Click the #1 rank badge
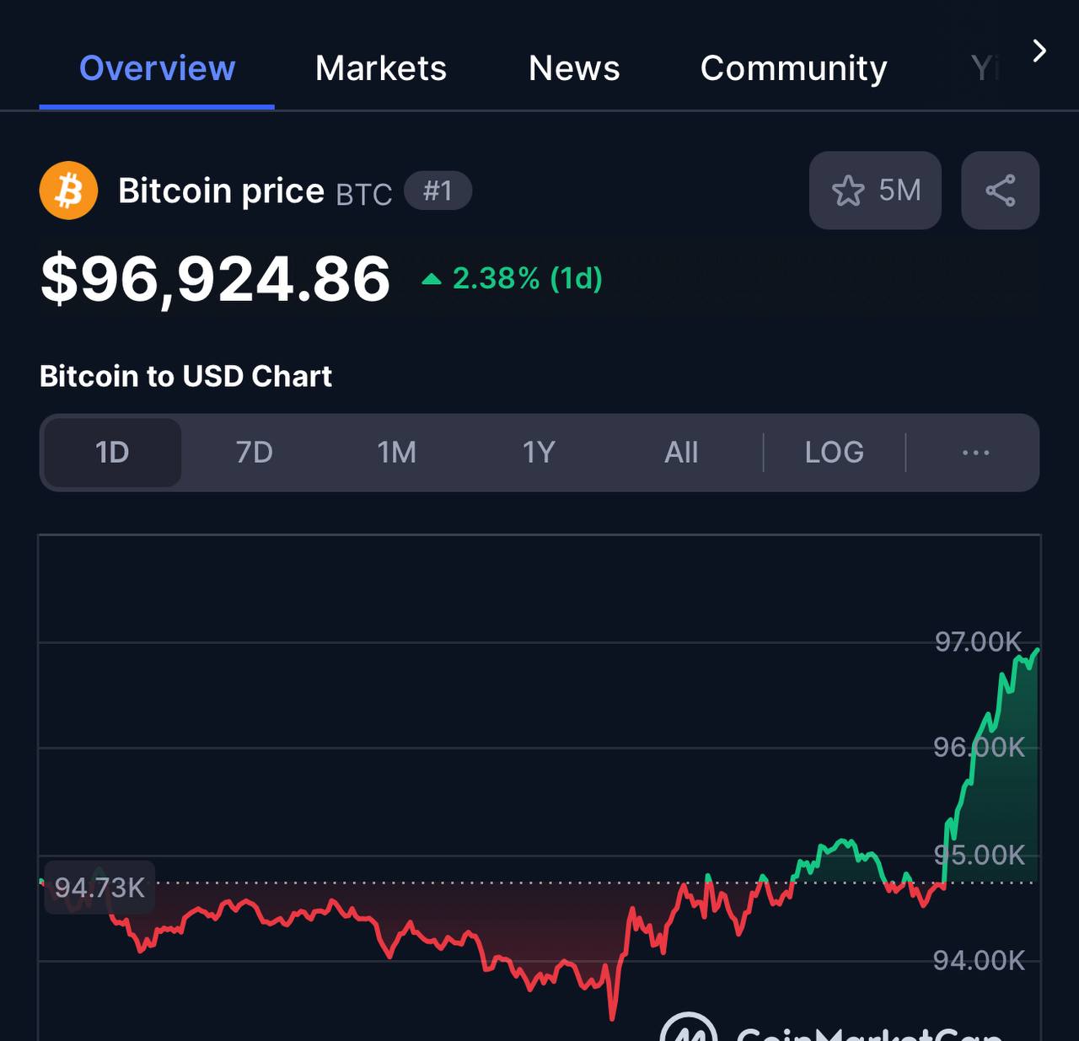Viewport: 1079px width, 1041px height. point(438,190)
